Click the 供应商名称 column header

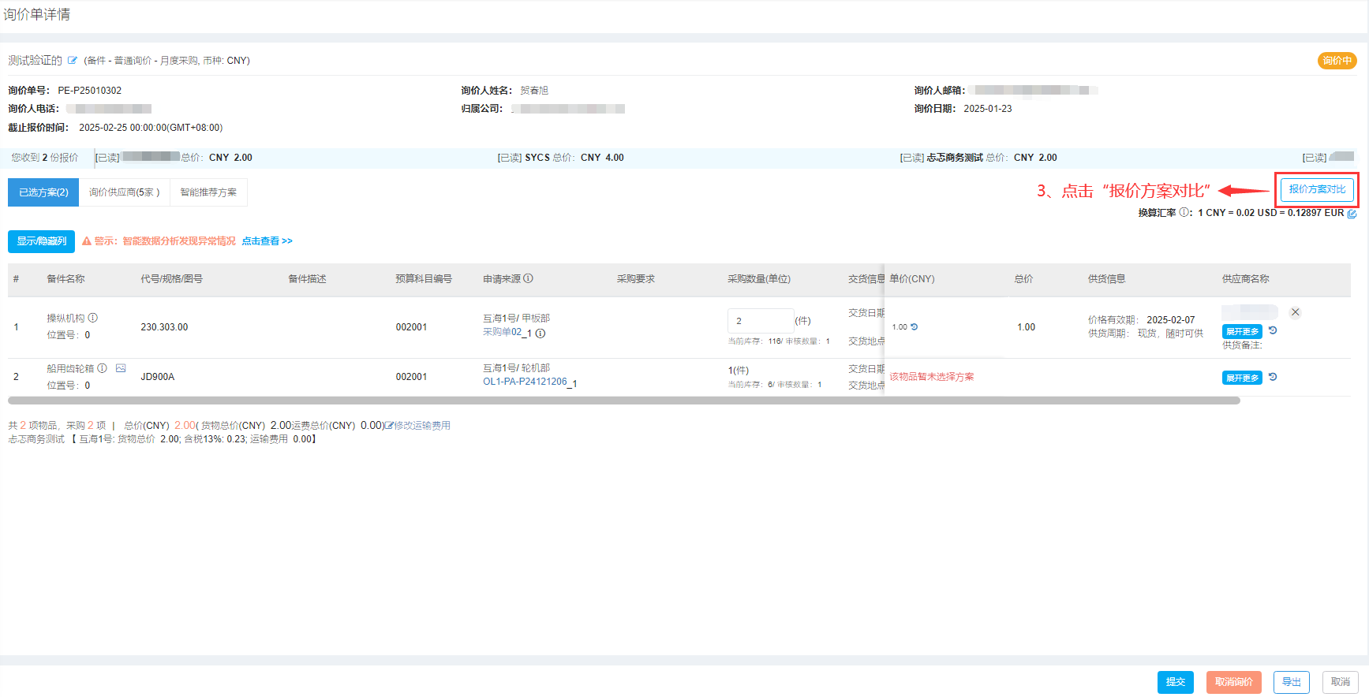point(1245,279)
